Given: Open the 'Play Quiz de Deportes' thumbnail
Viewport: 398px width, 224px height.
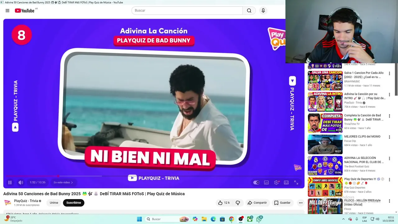Looking at the screenshot, I should (x=325, y=187).
